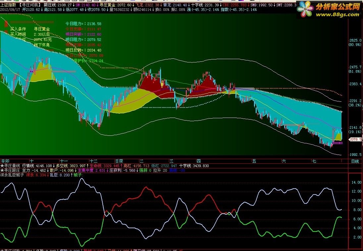
Task: Click the 壬辰 year marker on the time axis
Action: [x=119, y=161]
